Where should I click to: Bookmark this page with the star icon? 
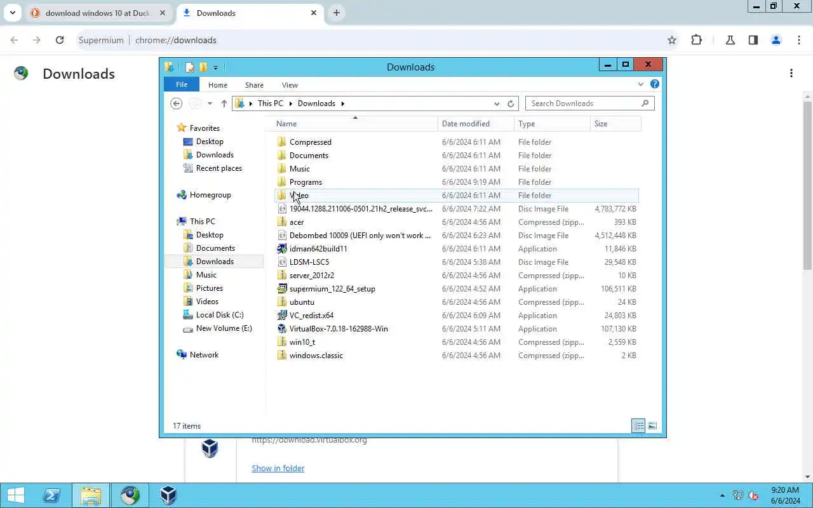coord(672,40)
